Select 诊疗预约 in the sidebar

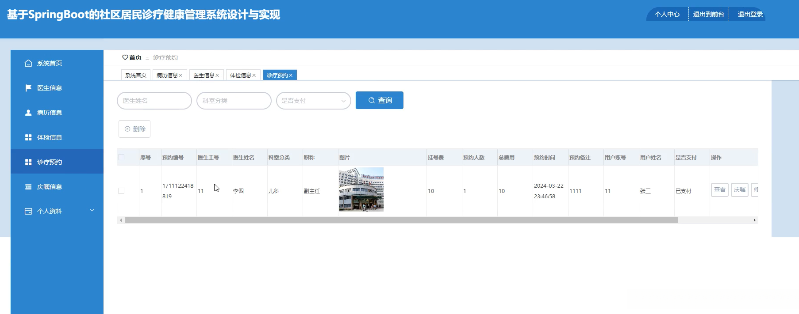tap(57, 161)
